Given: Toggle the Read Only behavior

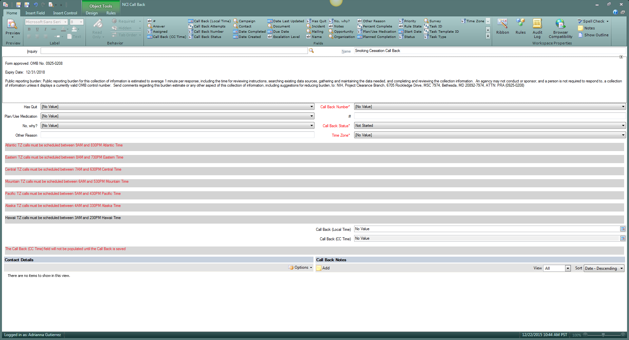Looking at the screenshot, I should pos(97,29).
